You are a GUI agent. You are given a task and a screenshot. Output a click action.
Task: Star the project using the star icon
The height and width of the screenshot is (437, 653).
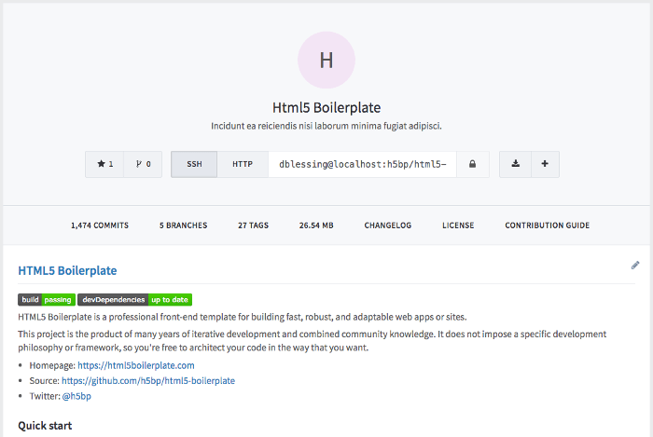click(x=104, y=164)
